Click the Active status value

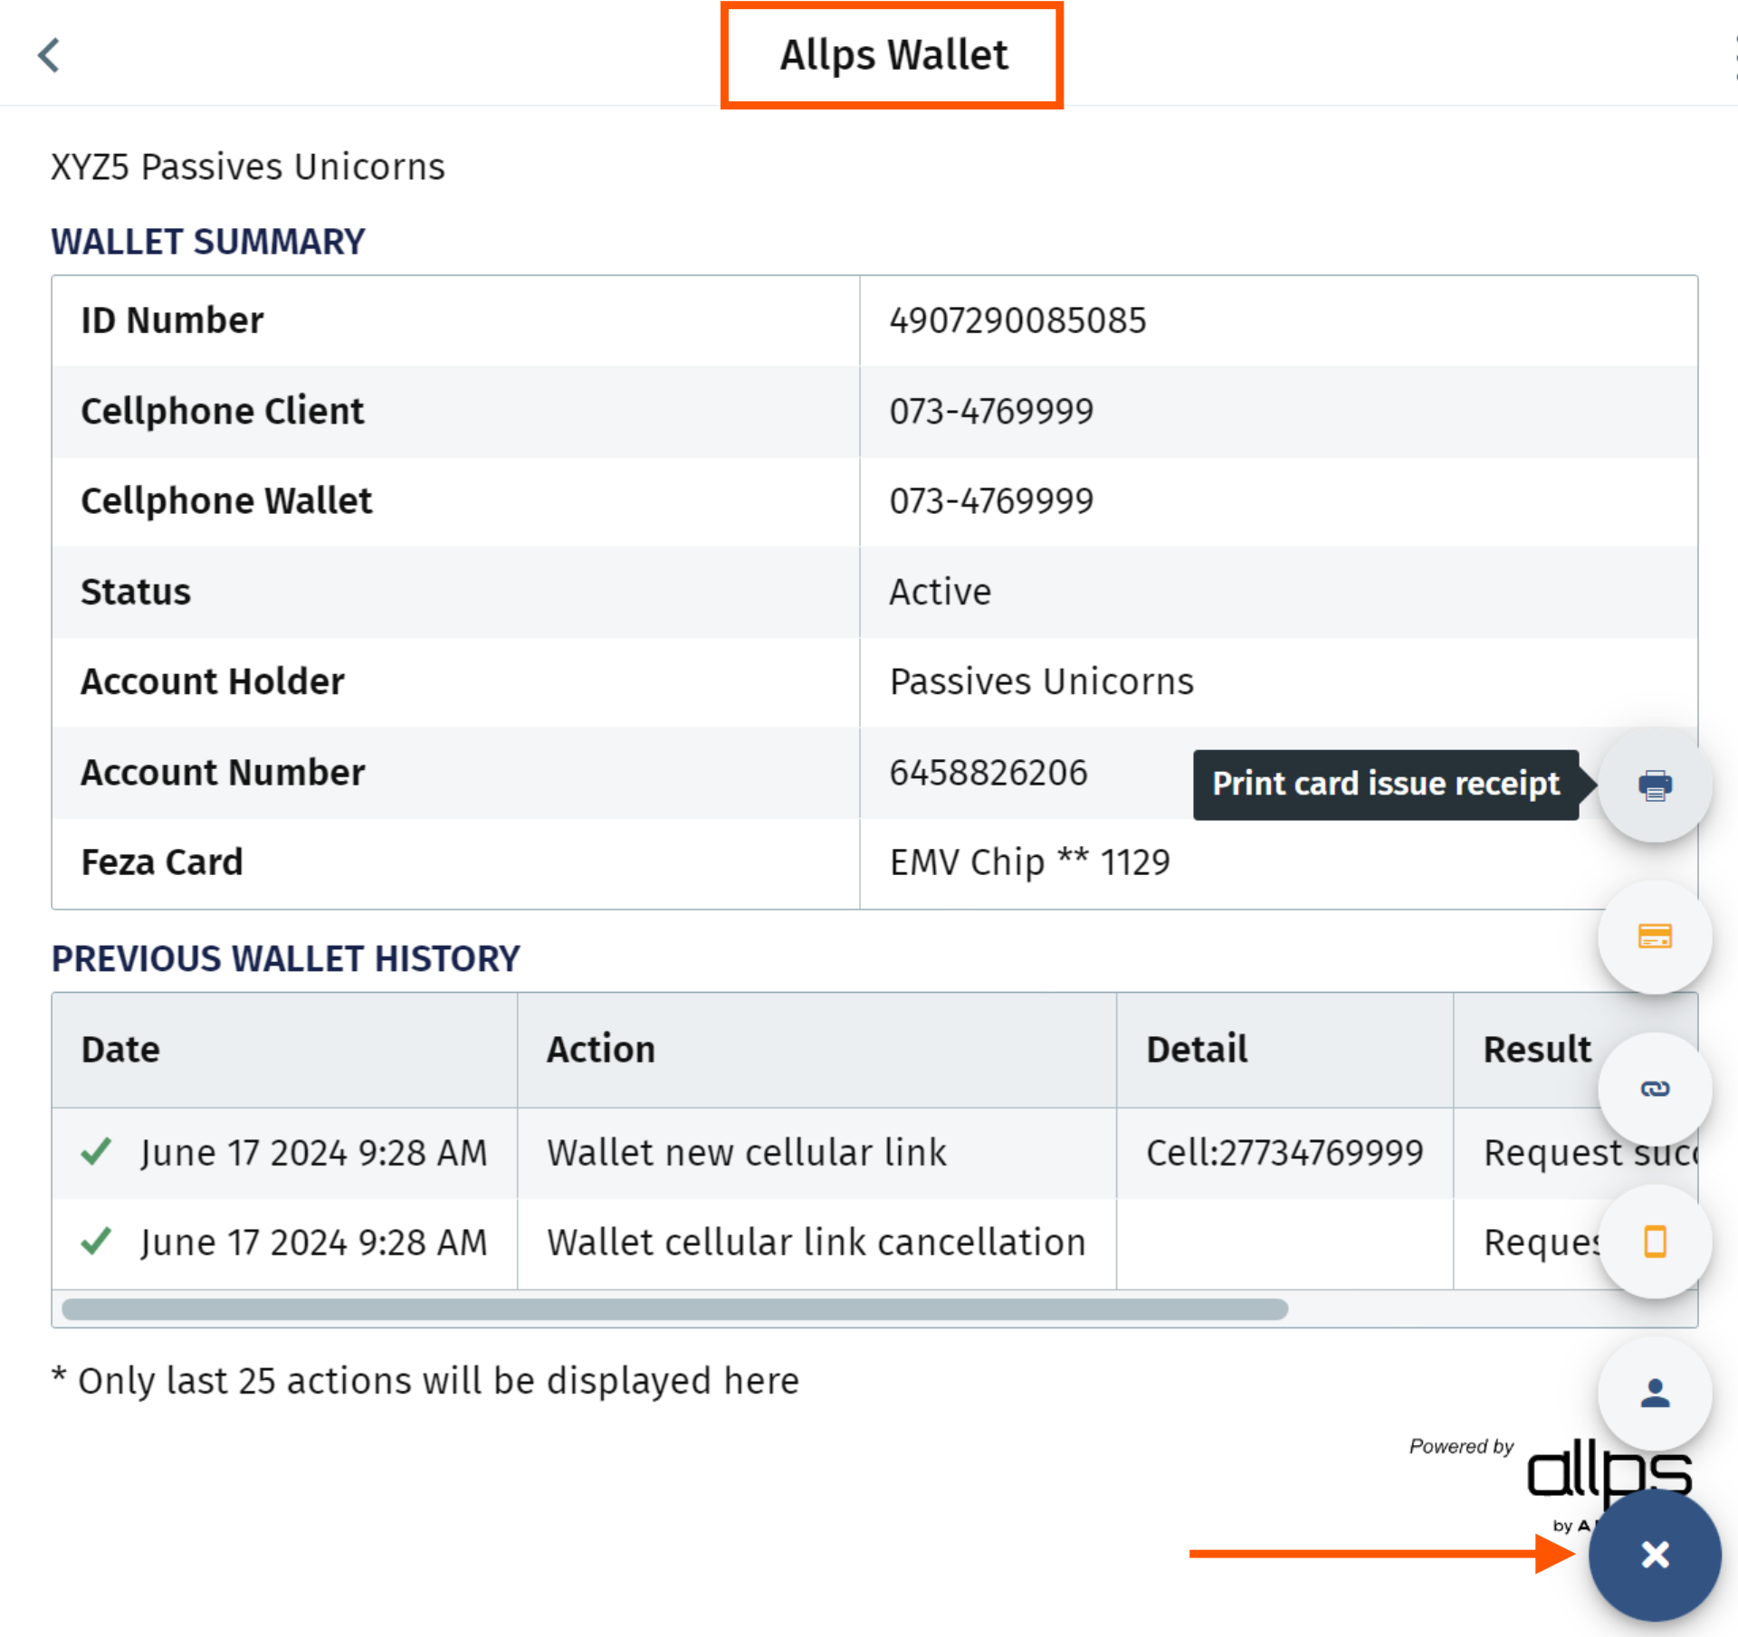click(x=941, y=592)
